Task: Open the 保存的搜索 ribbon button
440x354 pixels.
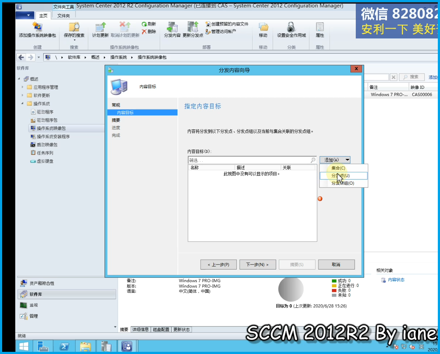Action: [74, 31]
